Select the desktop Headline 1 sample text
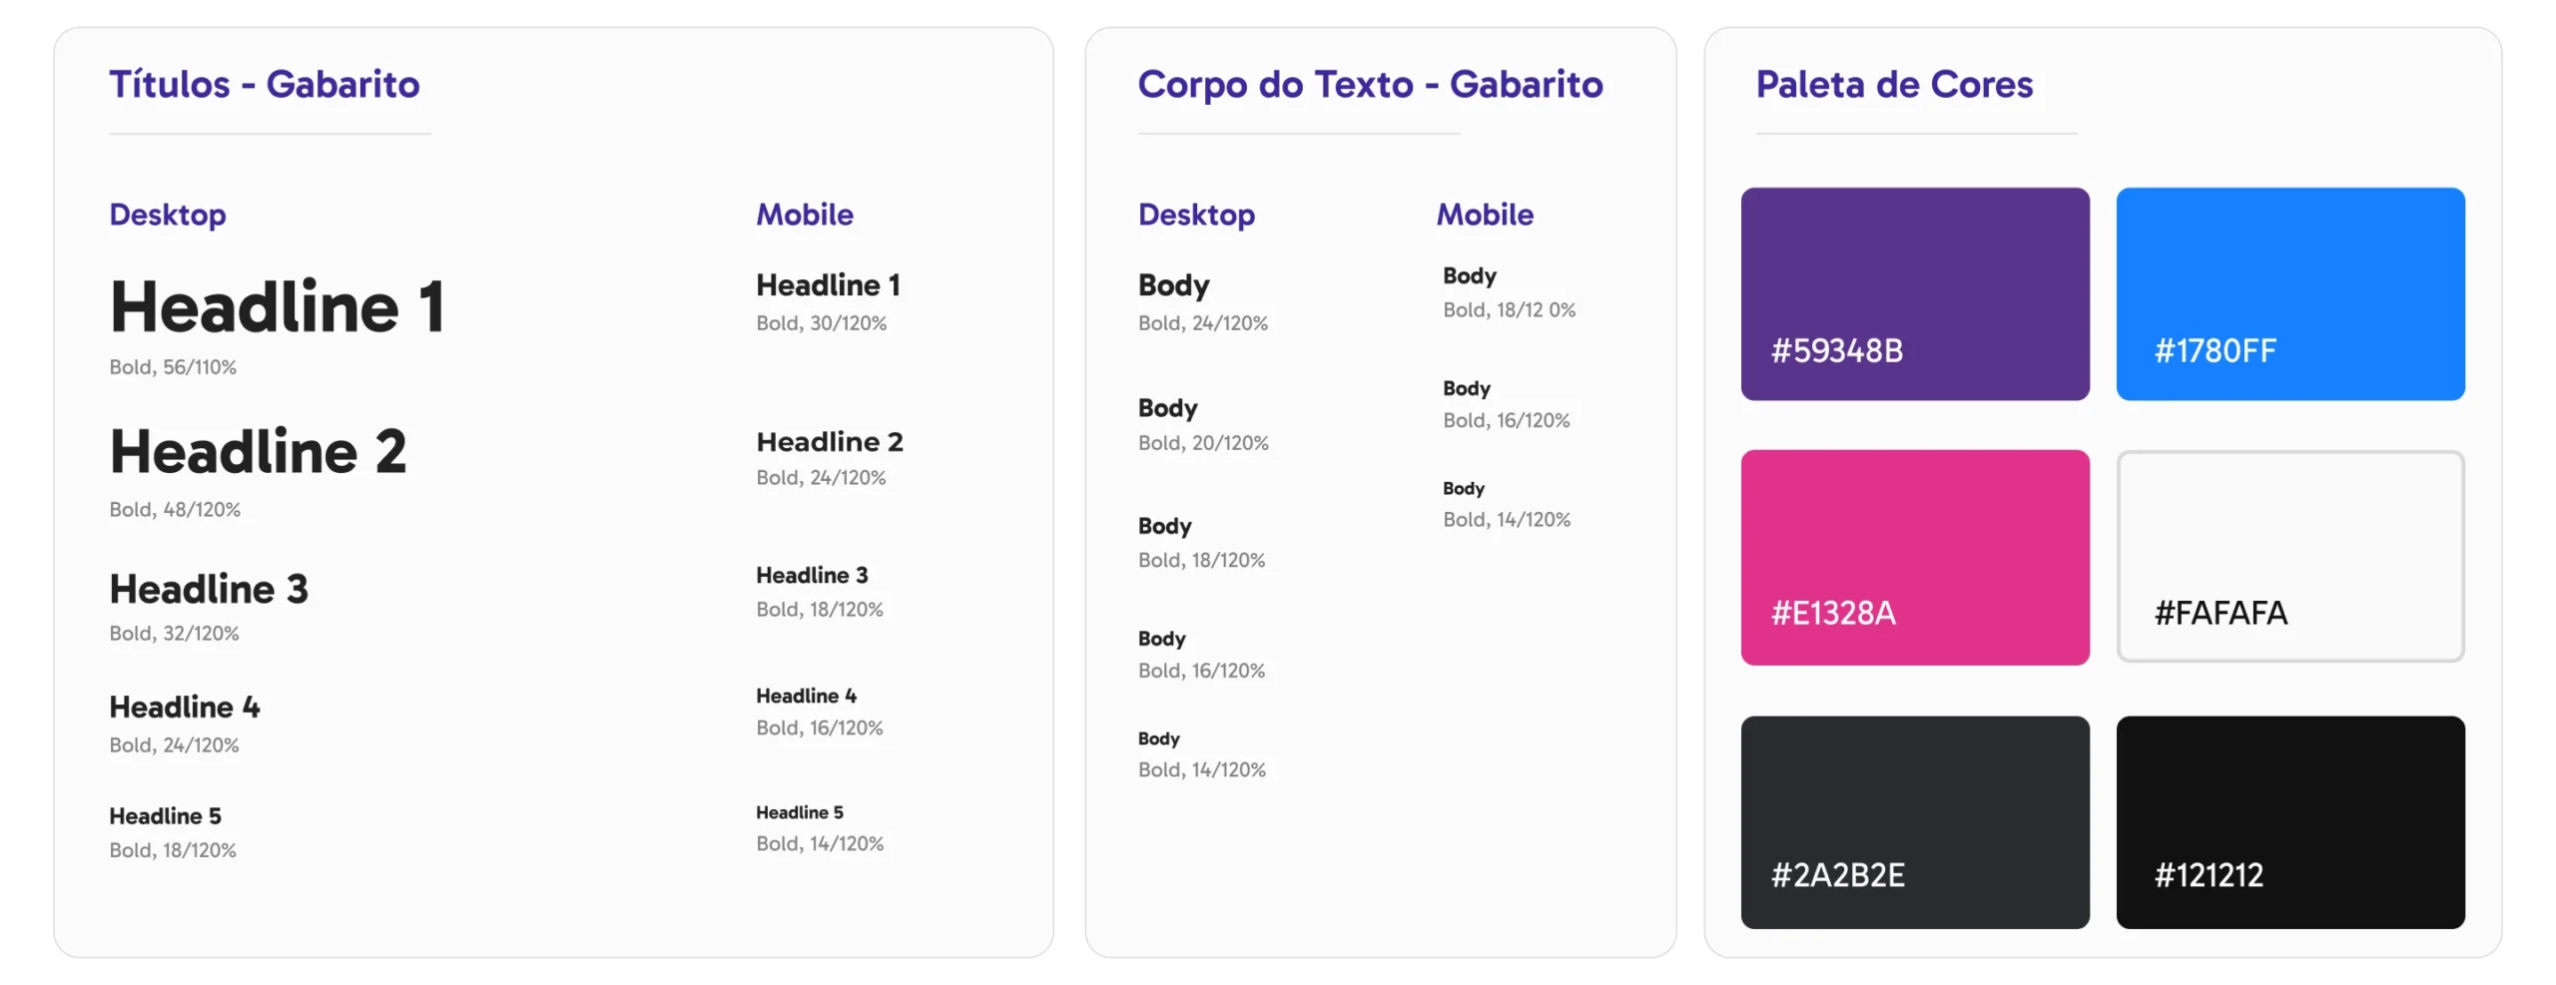Screen dimensions: 2556x985 278,306
